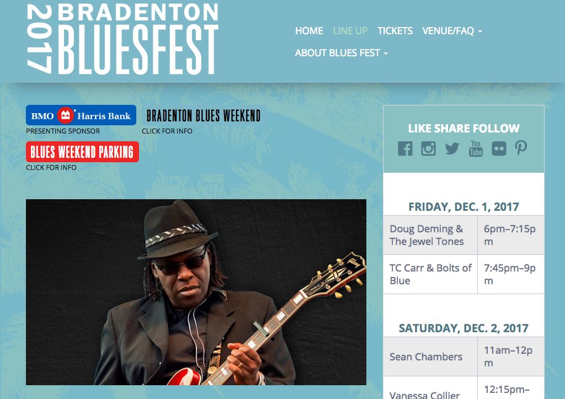Select TC Carr & Bolts of Blue entry

pyautogui.click(x=430, y=274)
